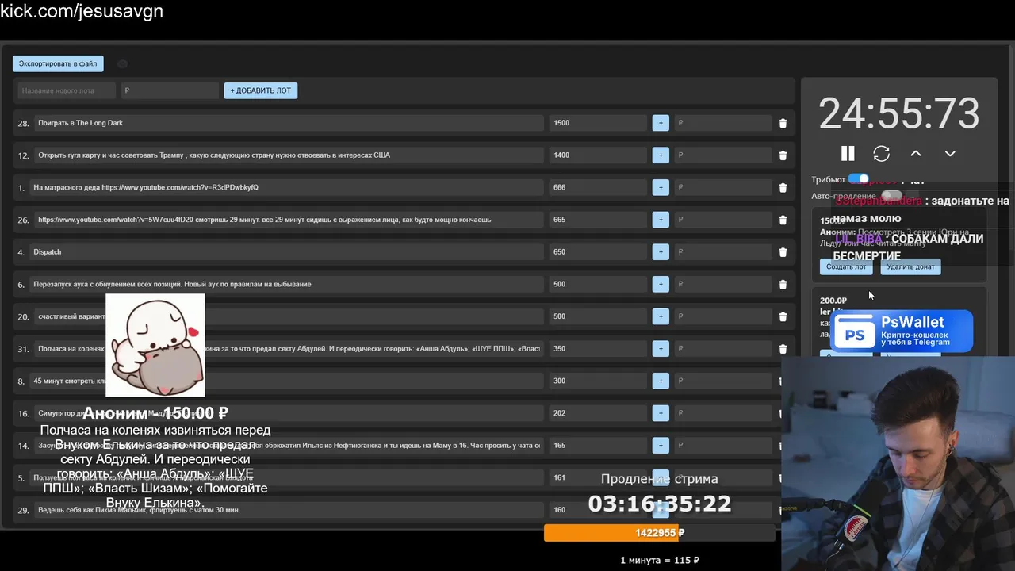1015x571 pixels.
Task: Click Экспортировать в файл button
Action: click(58, 63)
